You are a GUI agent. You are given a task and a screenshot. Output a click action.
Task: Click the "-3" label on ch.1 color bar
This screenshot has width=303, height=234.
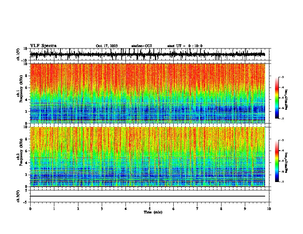pyautogui.click(x=282, y=77)
